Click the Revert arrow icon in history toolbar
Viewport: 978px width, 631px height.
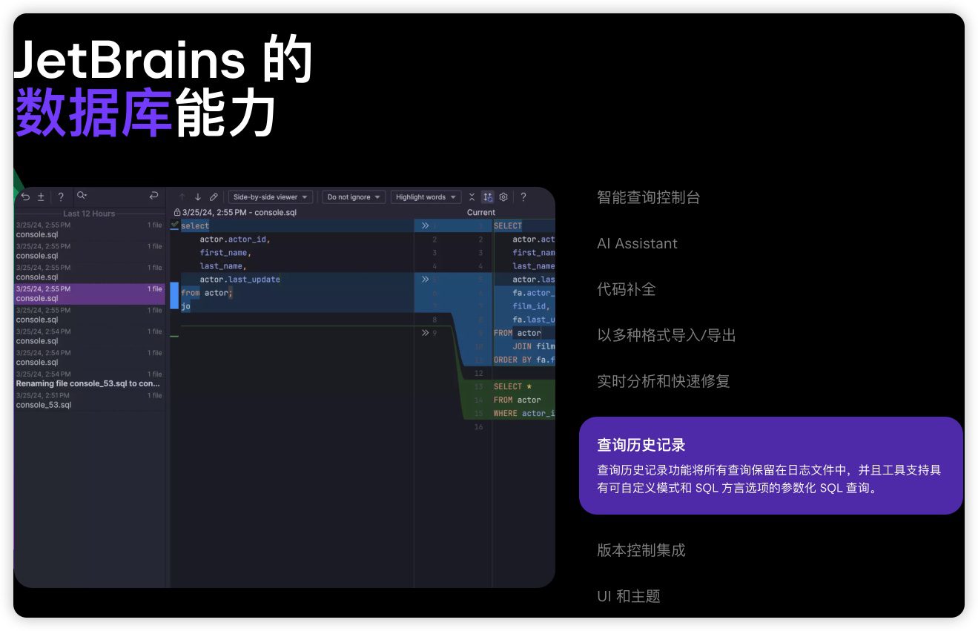click(x=25, y=196)
